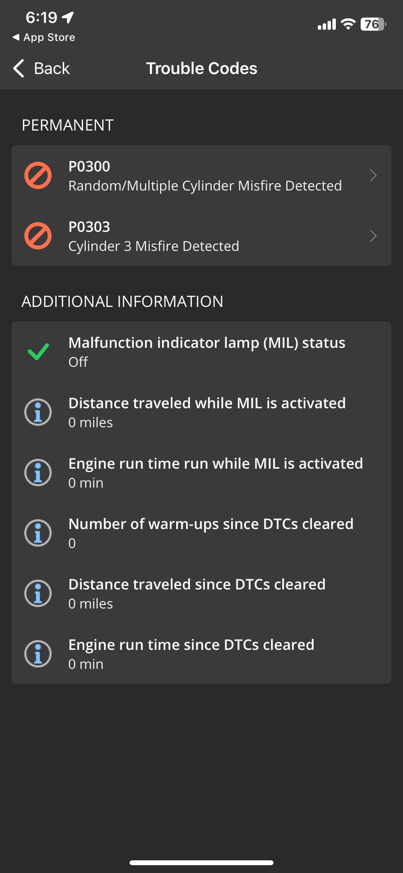Open Random/Multiple Cylinder Misfire Detected entry

[x=201, y=175]
